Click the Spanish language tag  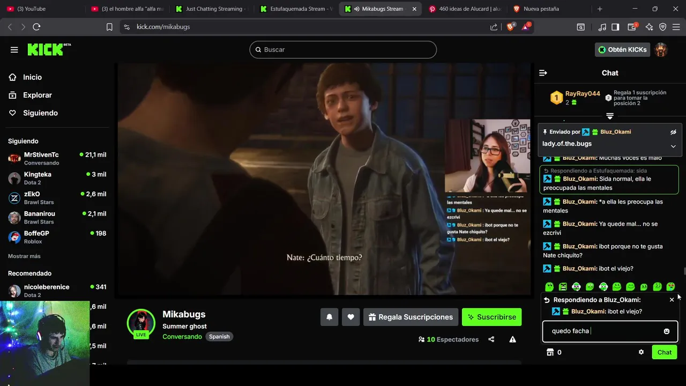click(219, 337)
